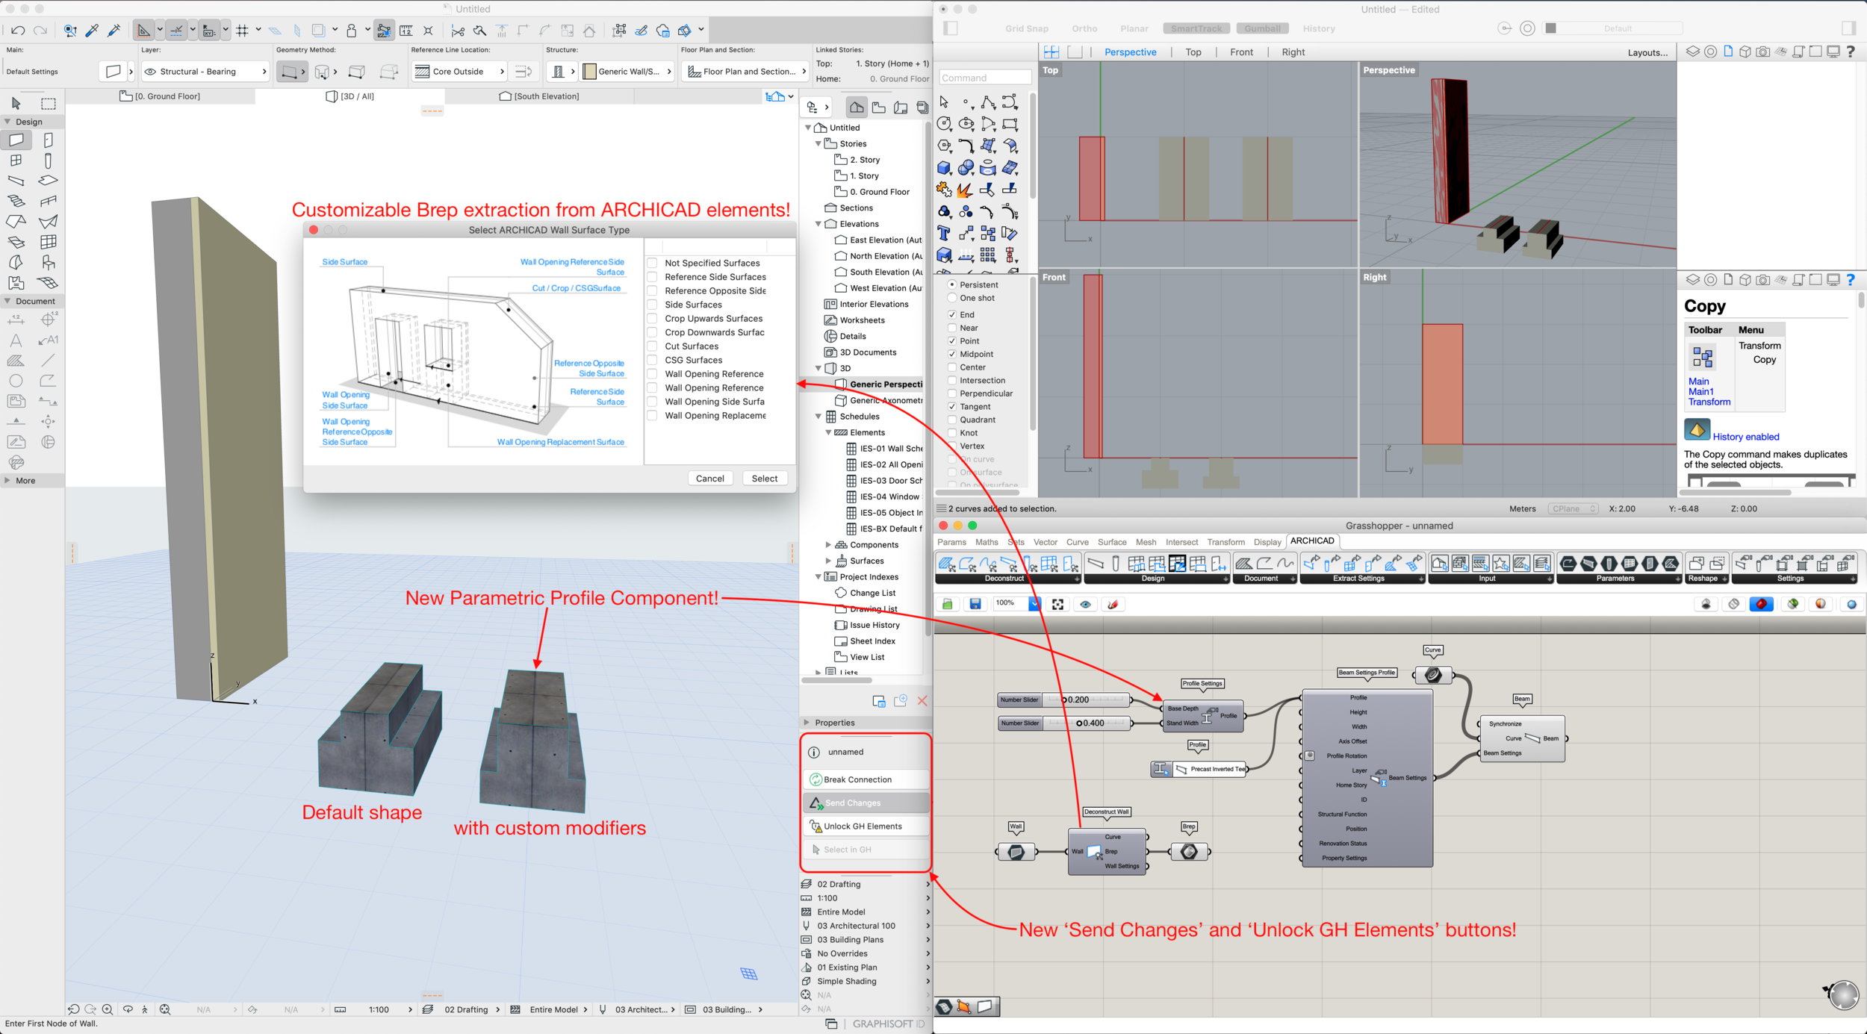Click the close X icon in Navigator bottom
The height and width of the screenshot is (1034, 1867).
[x=922, y=701]
